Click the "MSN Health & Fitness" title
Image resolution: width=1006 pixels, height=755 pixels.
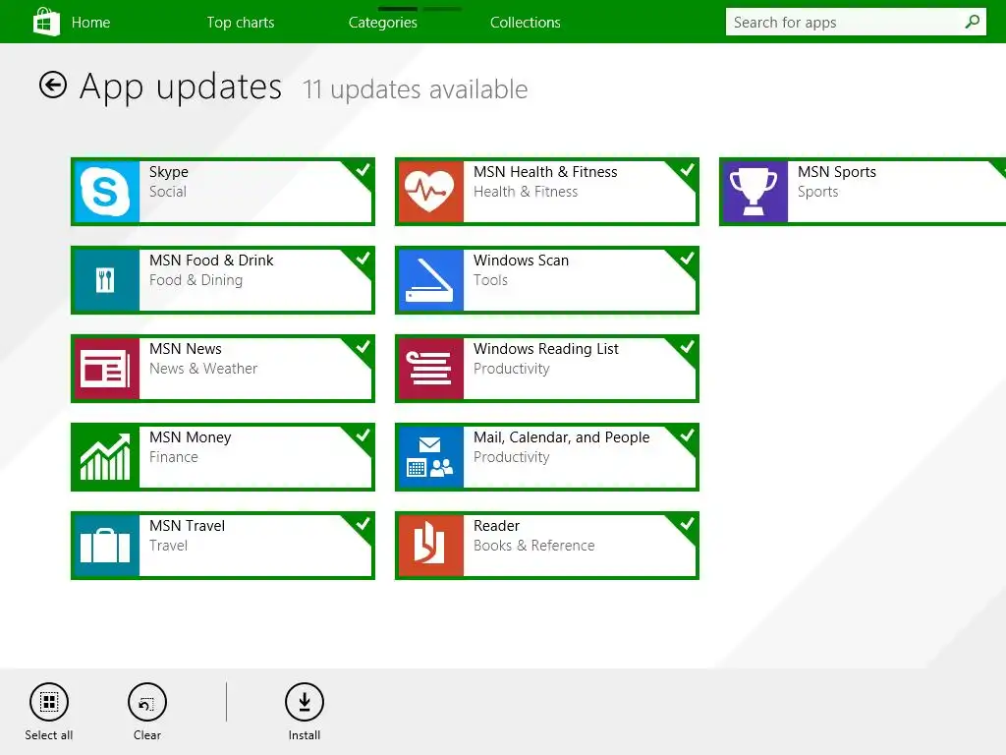(x=545, y=171)
